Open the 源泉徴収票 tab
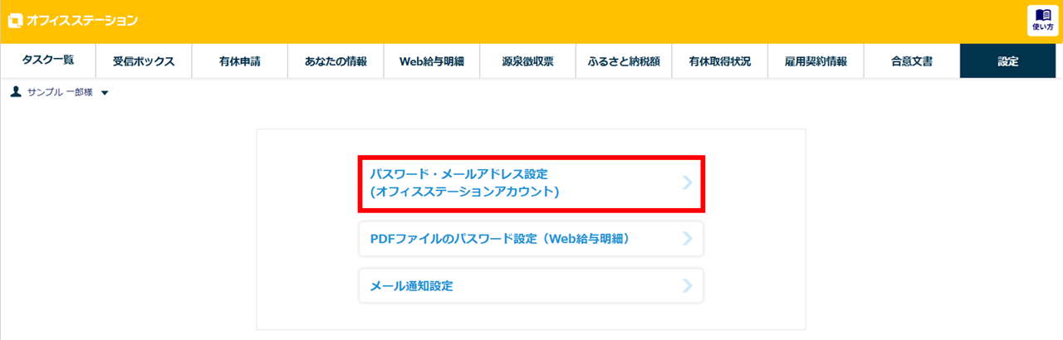The image size is (1063, 340). coord(527,61)
